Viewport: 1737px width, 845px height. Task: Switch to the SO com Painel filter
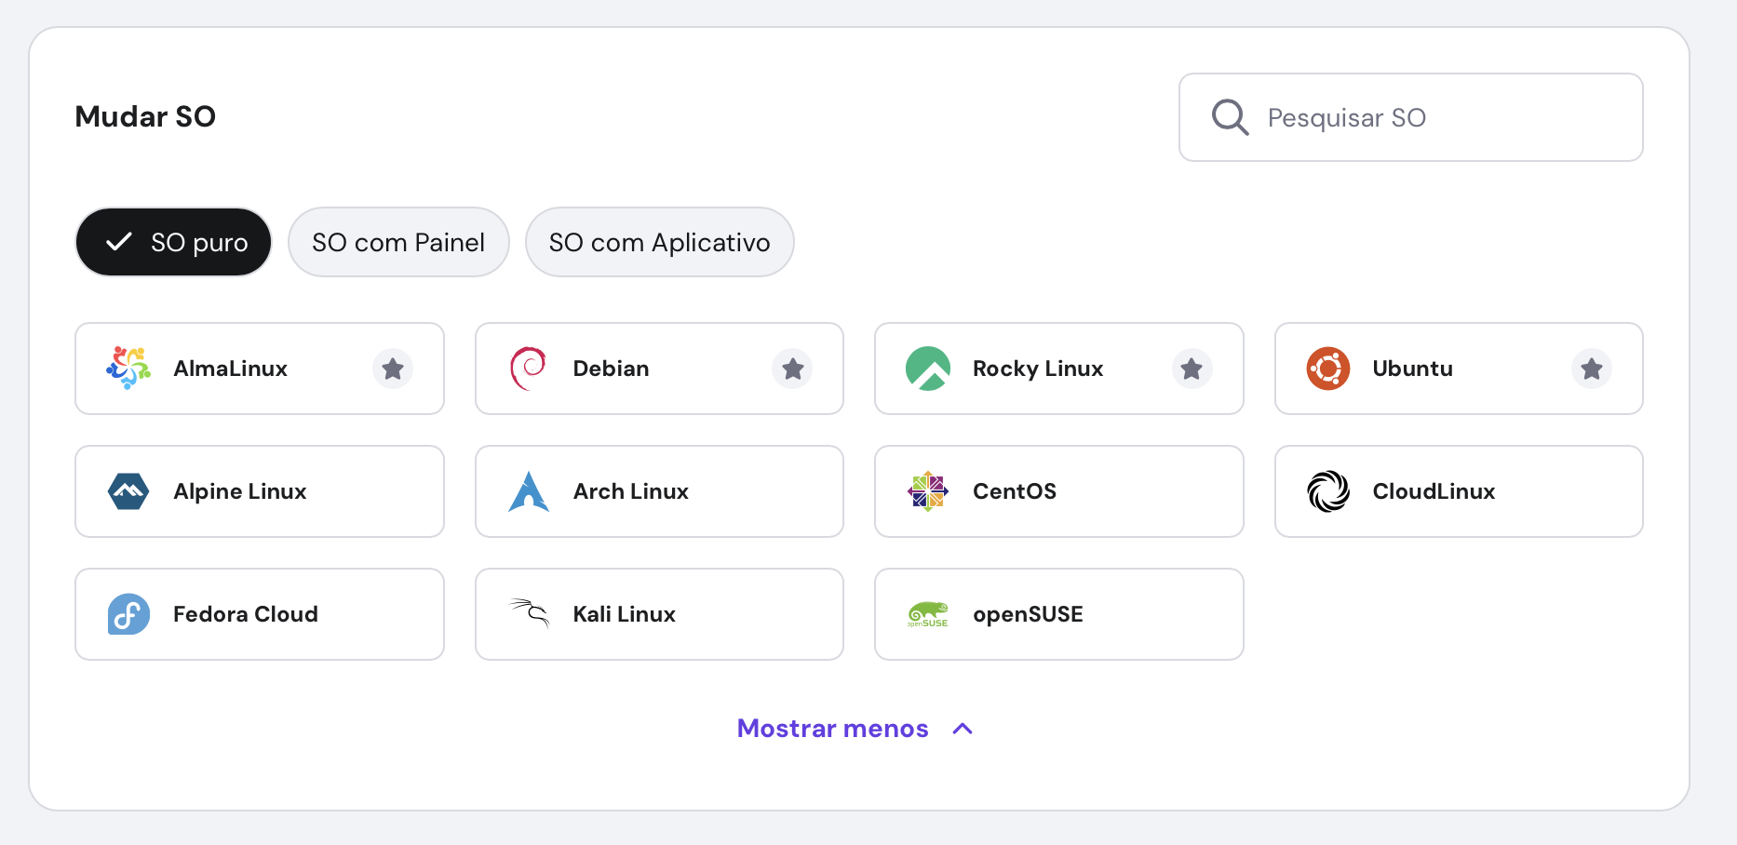(398, 242)
